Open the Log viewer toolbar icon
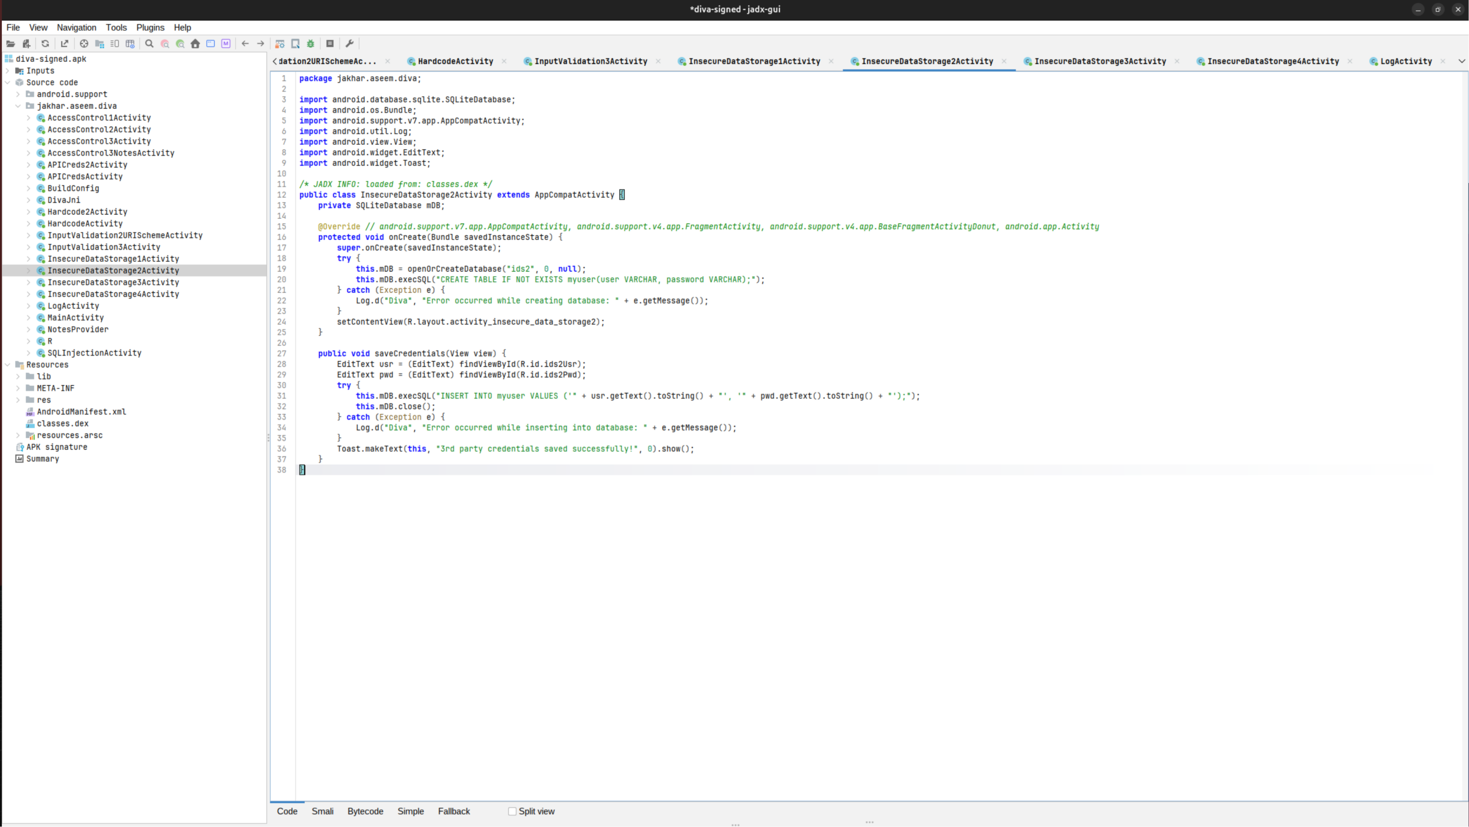This screenshot has height=827, width=1469. 330,44
